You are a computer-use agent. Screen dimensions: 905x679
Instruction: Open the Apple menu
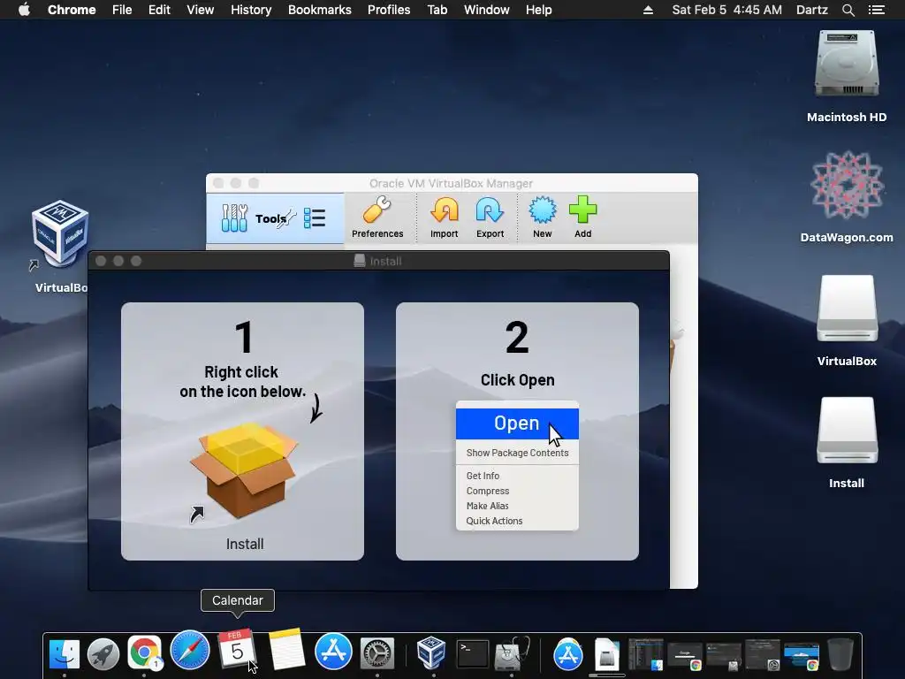(24, 10)
